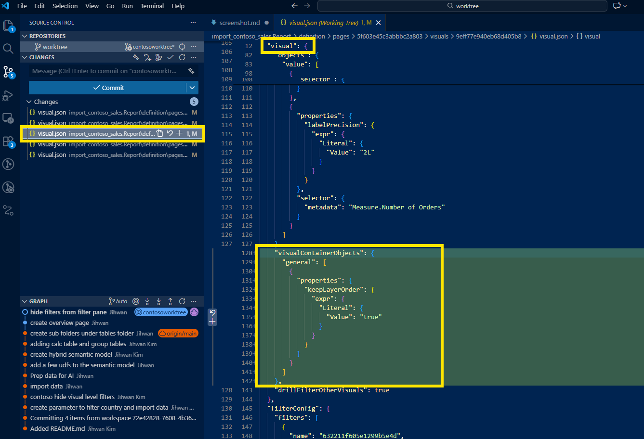Click the visuals breadcrumb segment
Image resolution: width=644 pixels, height=439 pixels.
[439, 36]
